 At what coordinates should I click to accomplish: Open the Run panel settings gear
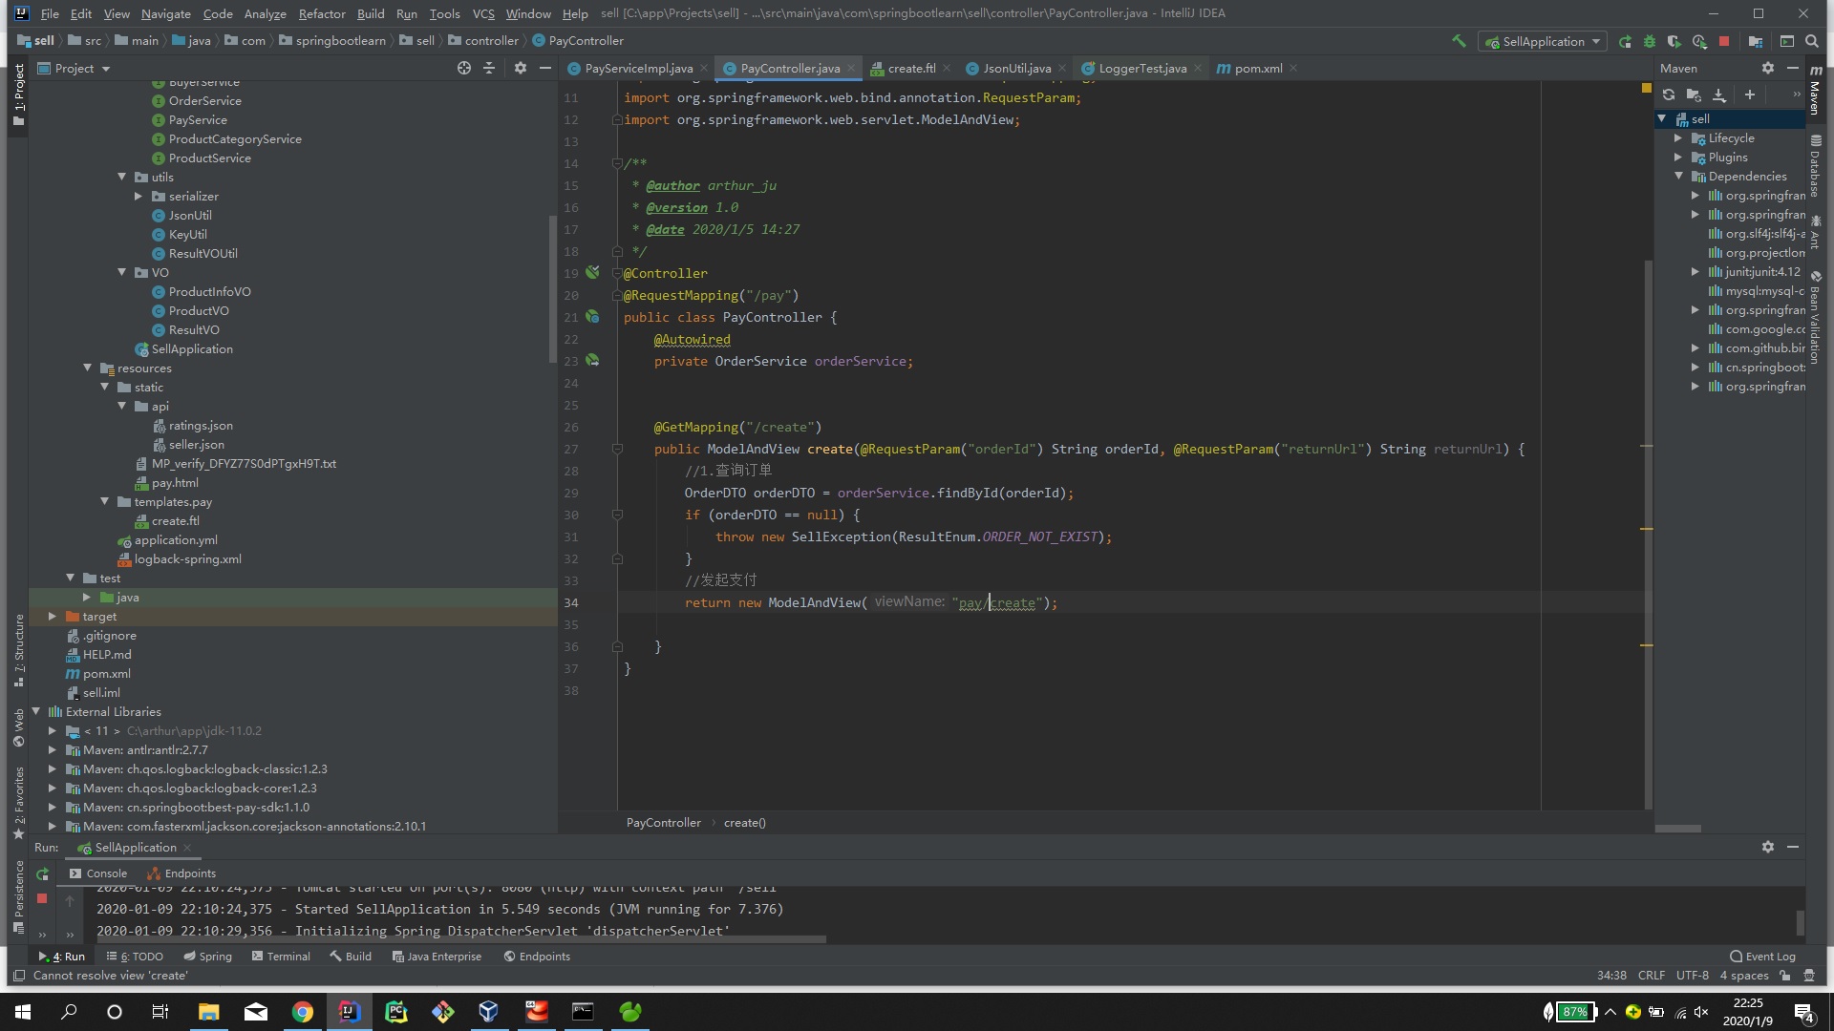[x=1768, y=847]
